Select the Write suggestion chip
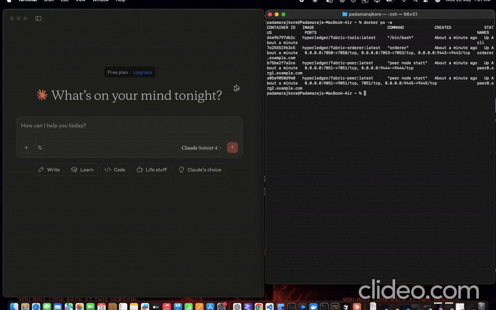This screenshot has width=496, height=310. 49,170
